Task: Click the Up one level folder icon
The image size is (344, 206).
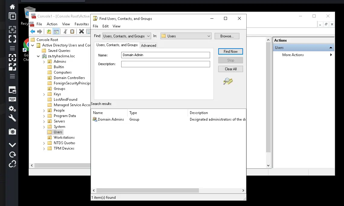Action: 49,32
